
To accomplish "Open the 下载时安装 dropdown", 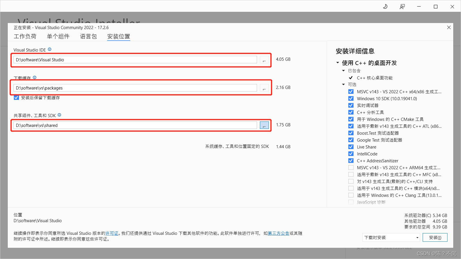I will pos(391,237).
